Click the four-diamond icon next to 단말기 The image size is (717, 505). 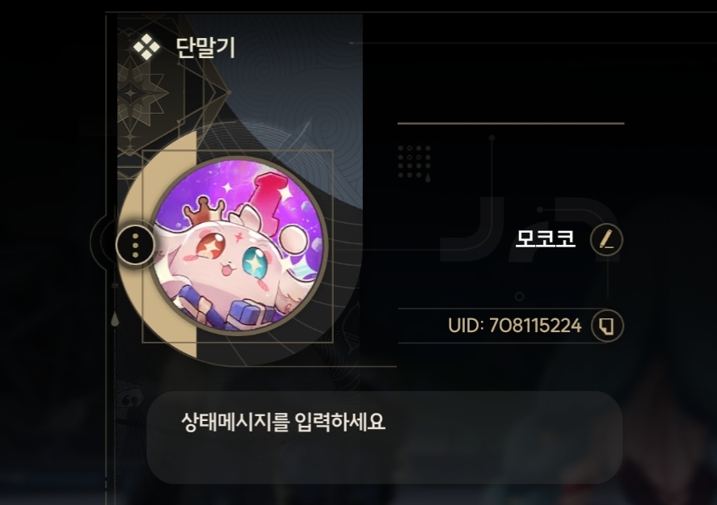coord(146,47)
